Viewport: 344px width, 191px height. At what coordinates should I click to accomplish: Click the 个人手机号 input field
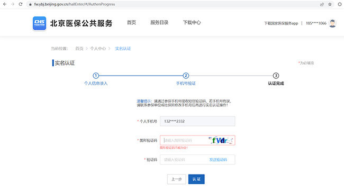click(197, 121)
